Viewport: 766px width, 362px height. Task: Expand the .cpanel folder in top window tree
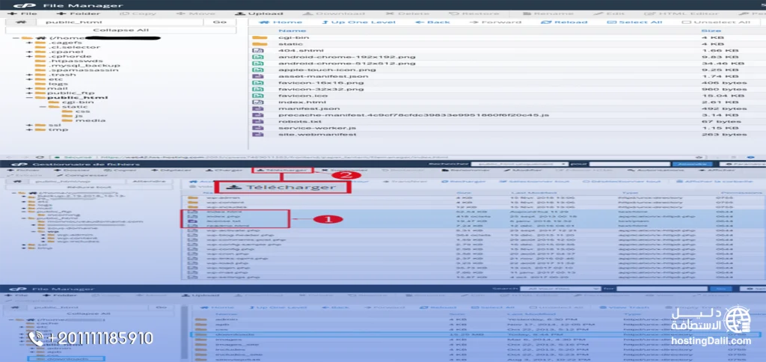coord(30,52)
